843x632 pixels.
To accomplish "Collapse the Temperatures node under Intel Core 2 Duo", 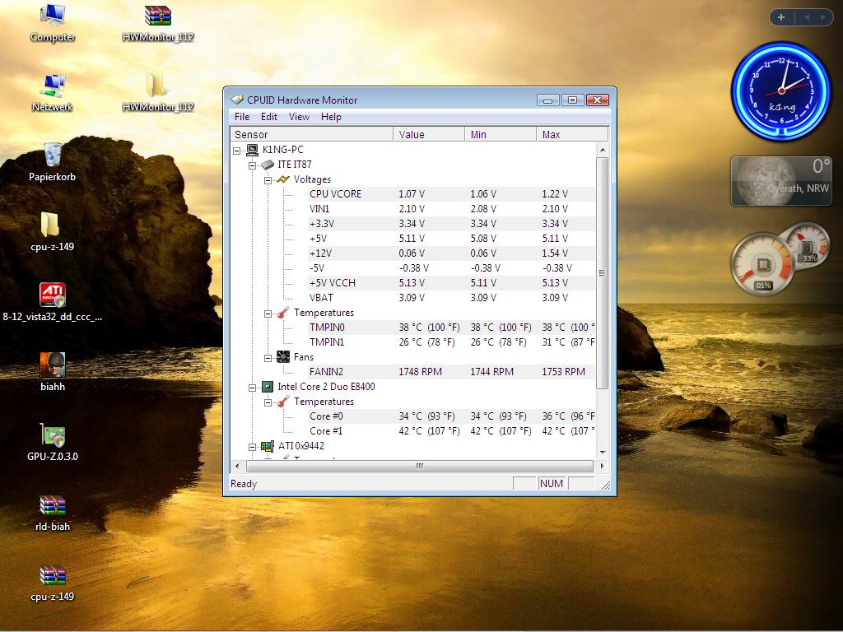I will tap(268, 402).
